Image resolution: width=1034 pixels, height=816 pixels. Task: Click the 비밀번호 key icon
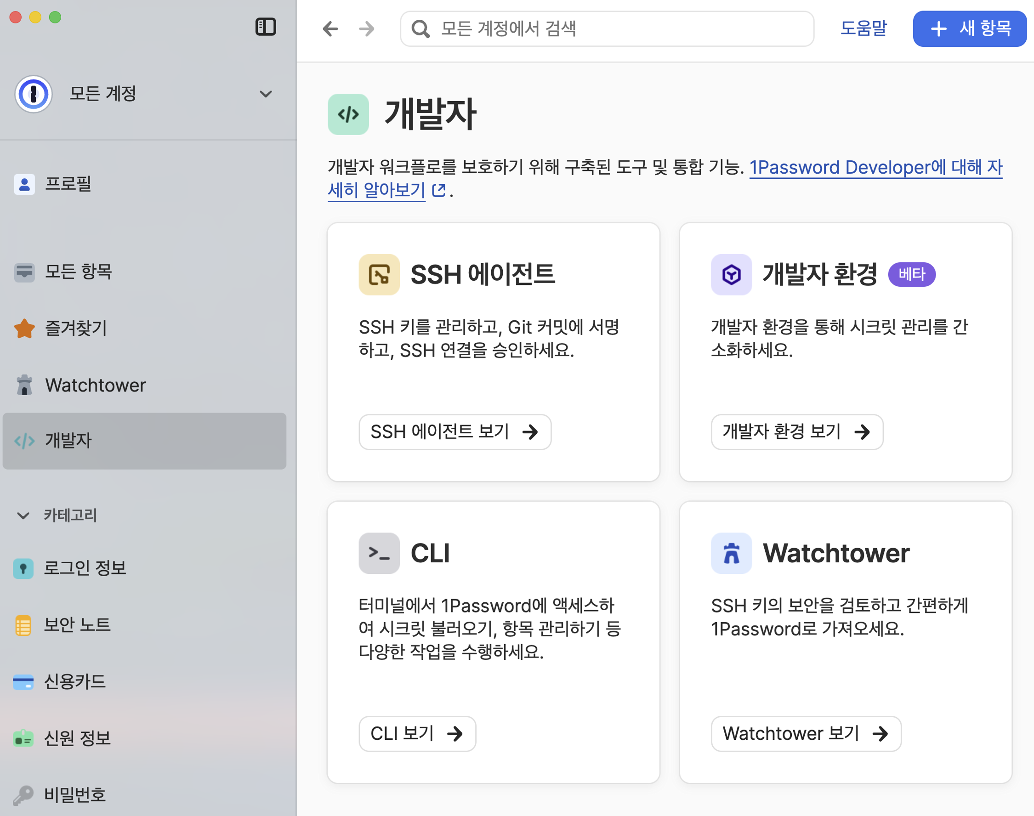point(23,795)
